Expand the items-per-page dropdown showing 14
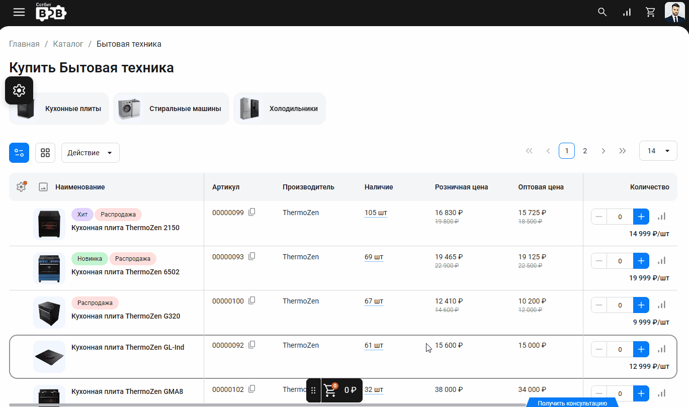 coord(658,151)
